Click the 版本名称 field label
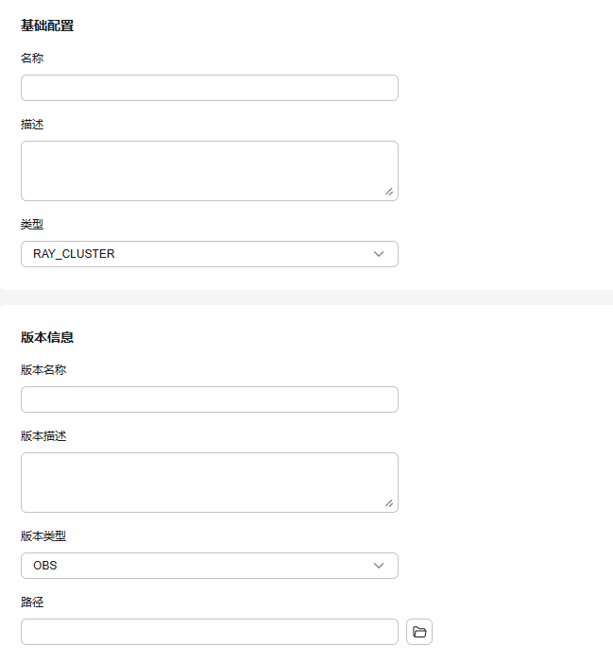 43,370
